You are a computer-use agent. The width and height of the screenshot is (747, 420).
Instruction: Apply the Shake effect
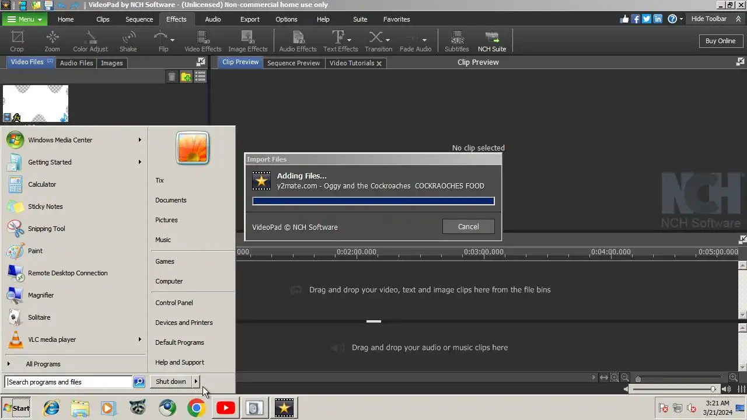(128, 41)
